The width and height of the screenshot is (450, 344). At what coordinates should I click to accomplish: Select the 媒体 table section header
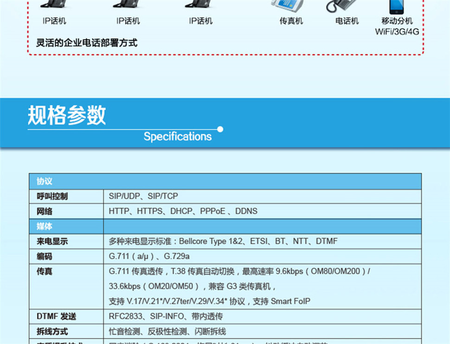tap(45, 226)
